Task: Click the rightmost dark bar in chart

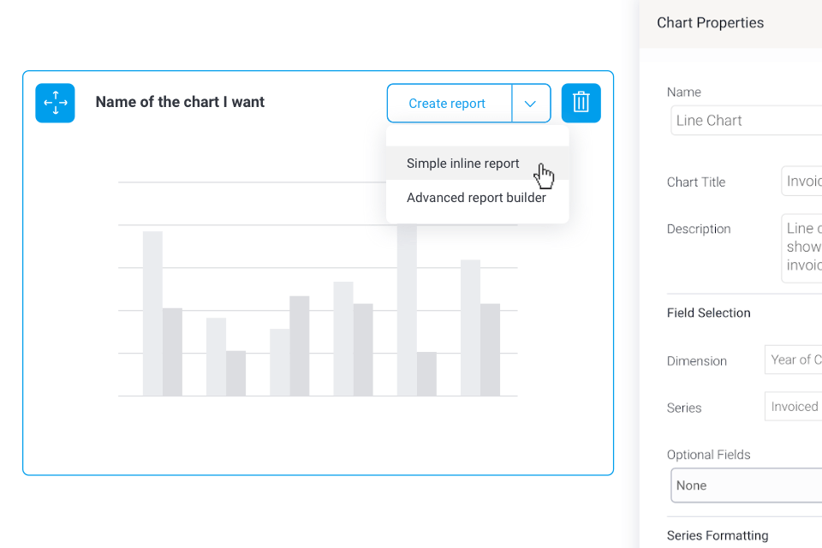Action: click(490, 349)
